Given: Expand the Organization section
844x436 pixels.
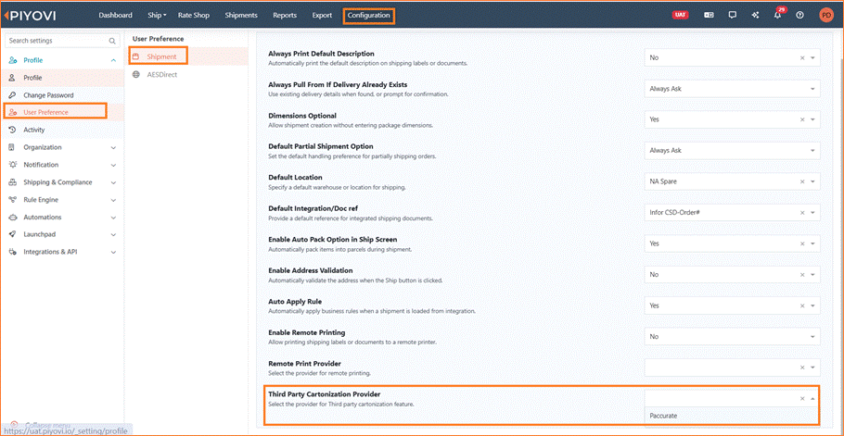Looking at the screenshot, I should (x=113, y=148).
